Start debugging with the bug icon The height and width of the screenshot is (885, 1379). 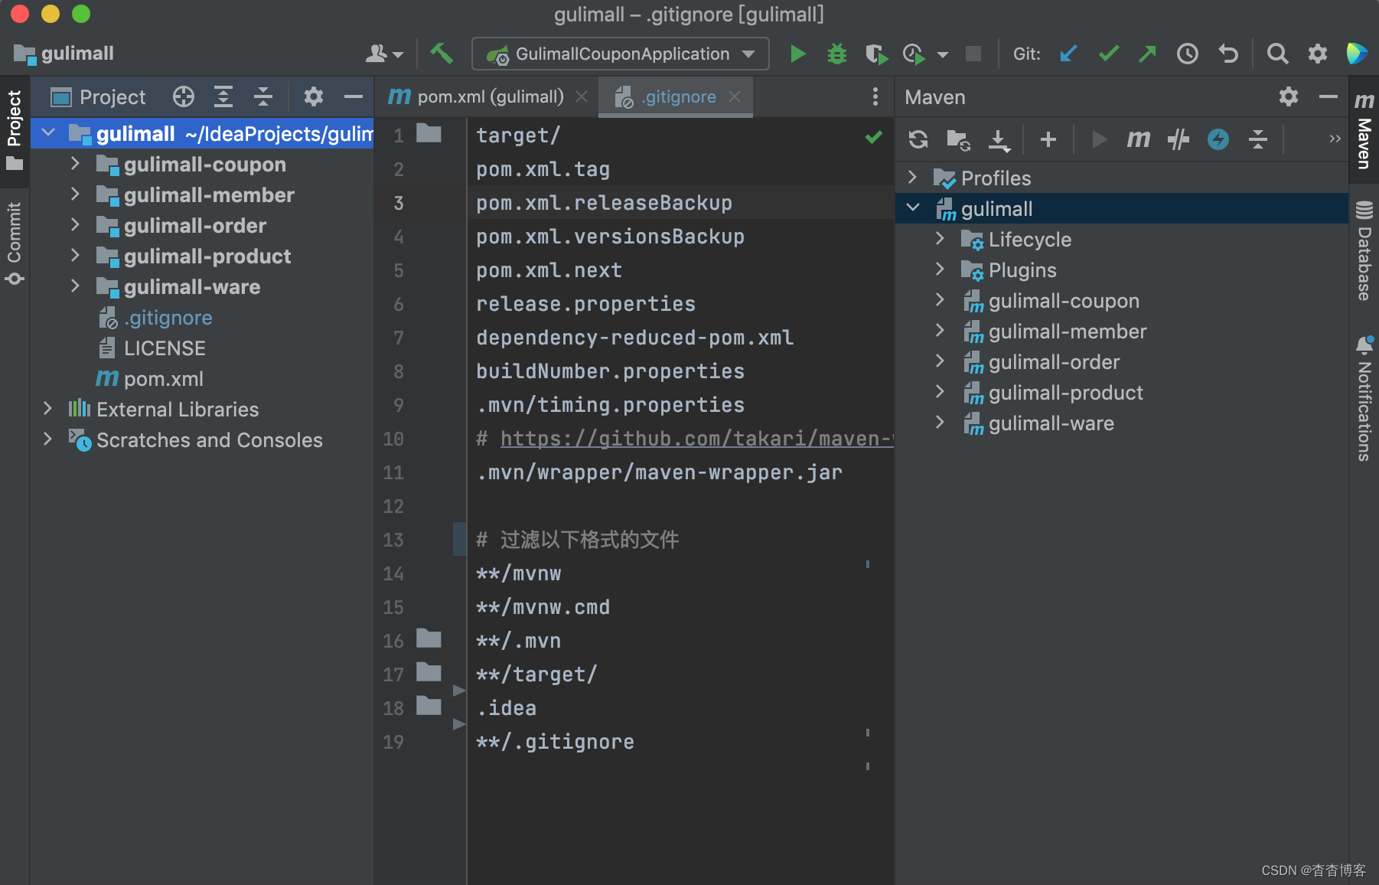pos(837,54)
